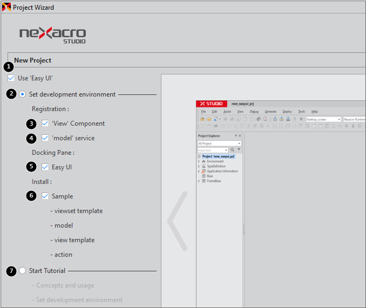The width and height of the screenshot is (366, 308).
Task: Click the '- view template' text
Action: click(72, 240)
